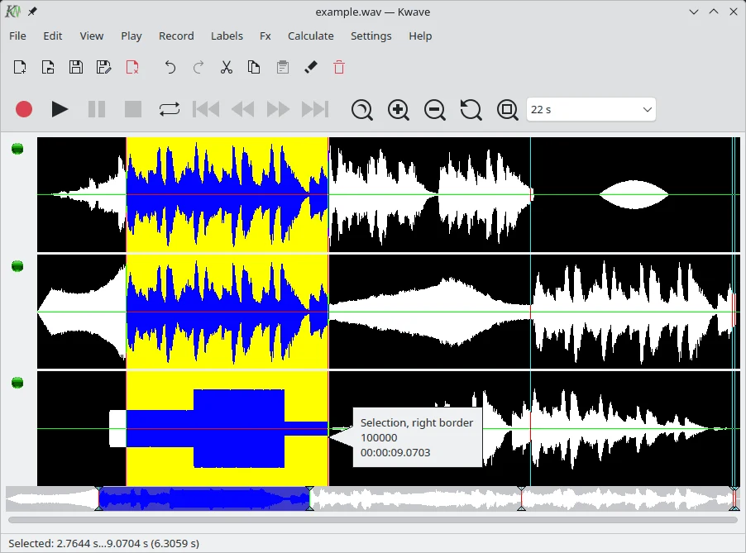This screenshot has width=746, height=553.
Task: Start recording with the red button
Action: (x=24, y=109)
